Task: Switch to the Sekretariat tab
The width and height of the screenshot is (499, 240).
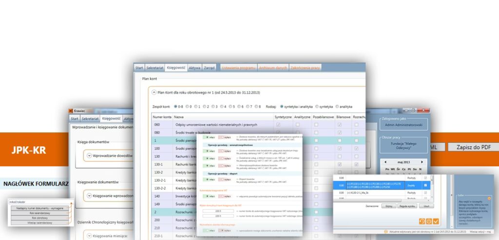Action: 154,68
